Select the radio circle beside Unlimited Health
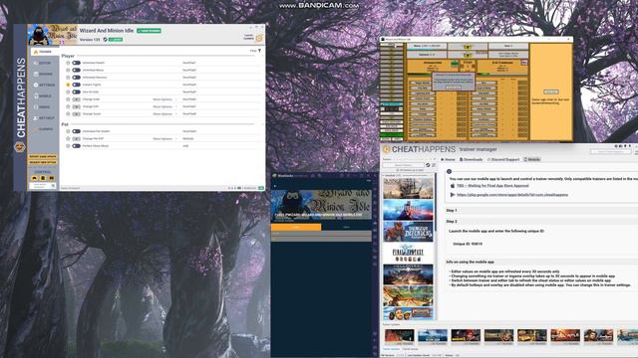The width and height of the screenshot is (638, 358). [68, 63]
